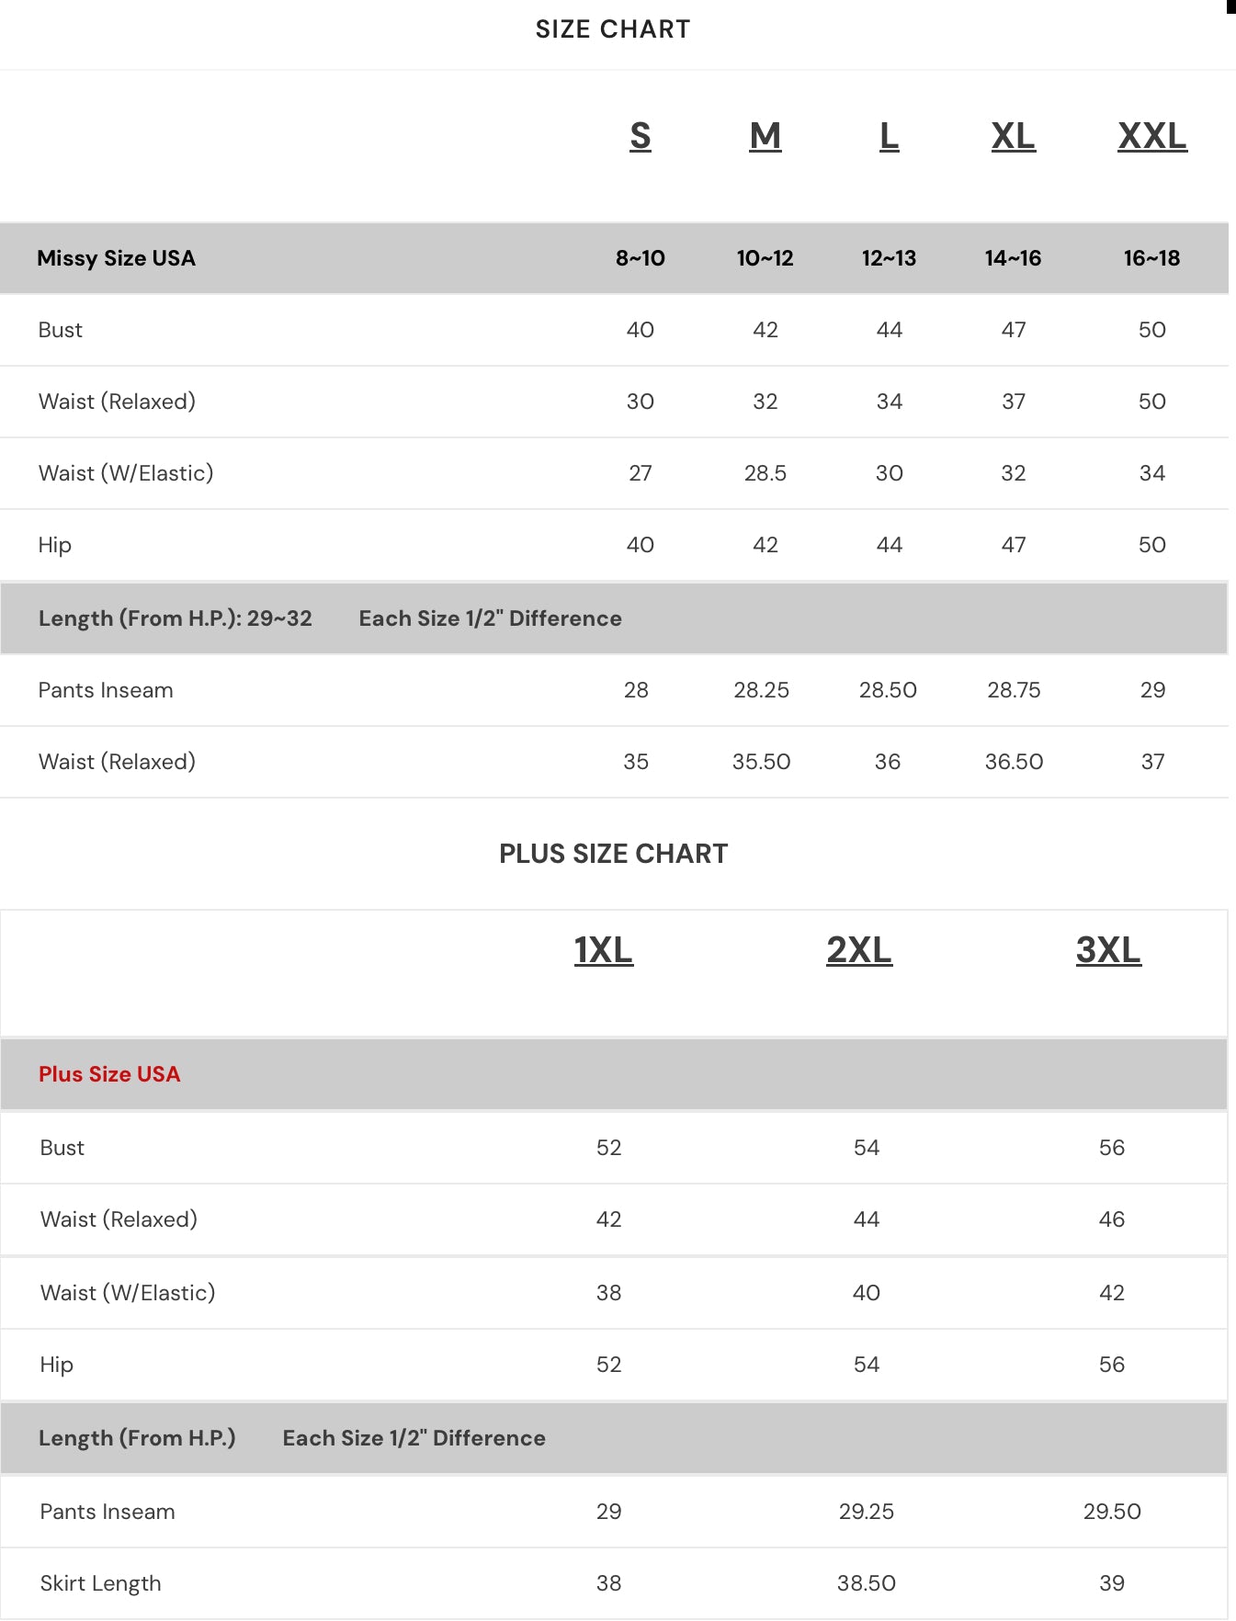Click the 3XL plus size header
This screenshot has width=1236, height=1621.
[1108, 950]
